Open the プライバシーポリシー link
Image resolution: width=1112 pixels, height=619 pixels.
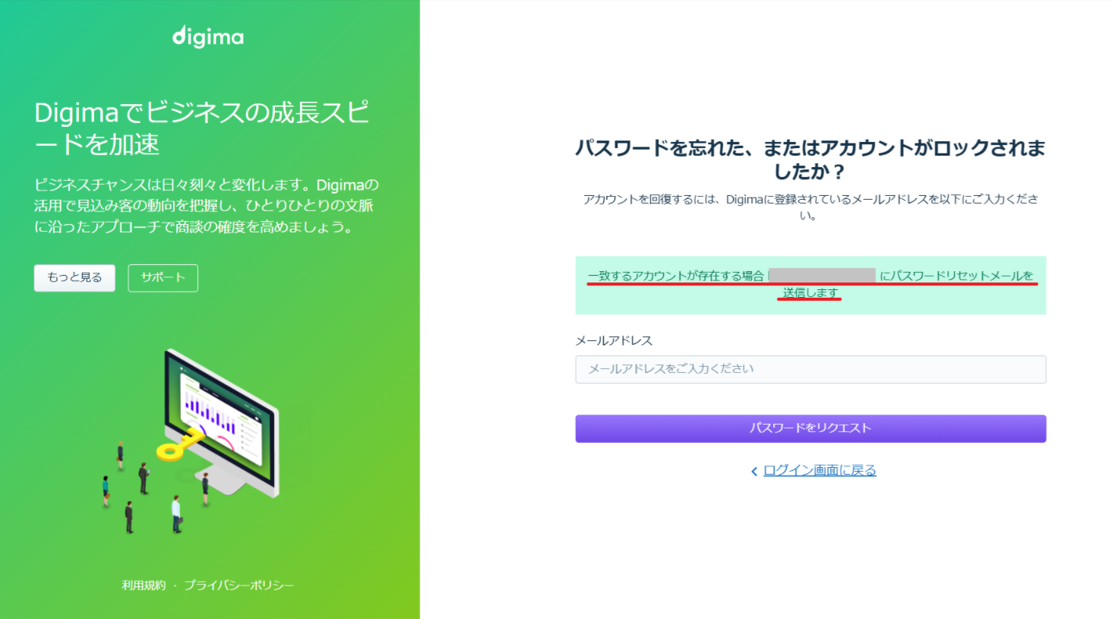[239, 585]
